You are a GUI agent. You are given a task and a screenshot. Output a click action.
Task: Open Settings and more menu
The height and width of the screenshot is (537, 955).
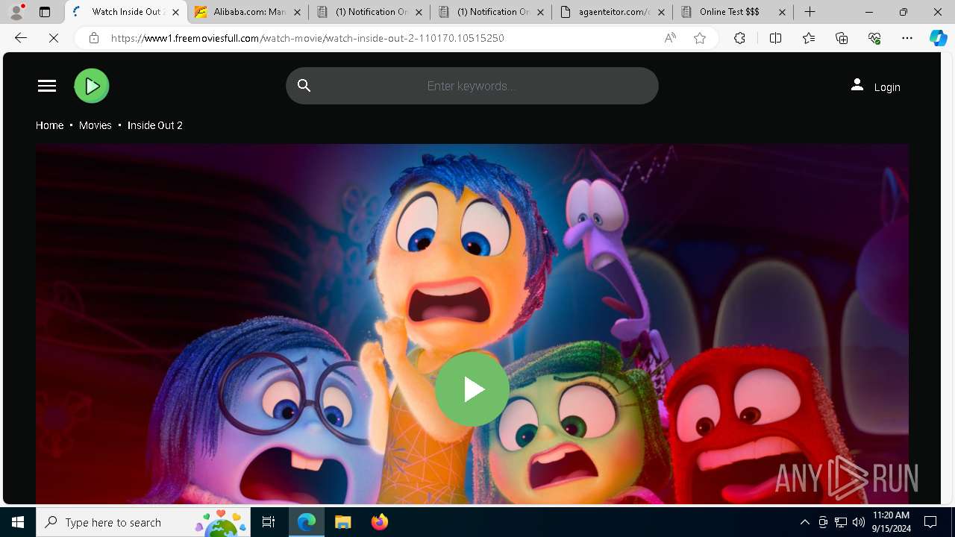[x=907, y=38]
